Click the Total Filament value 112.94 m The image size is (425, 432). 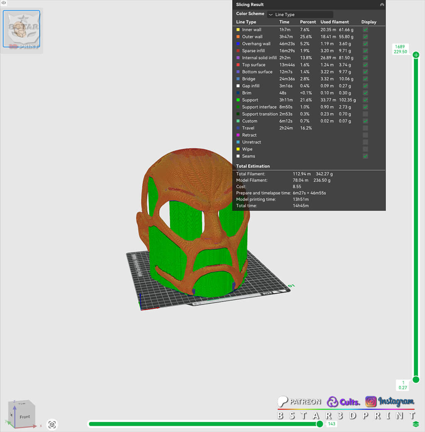pos(302,174)
